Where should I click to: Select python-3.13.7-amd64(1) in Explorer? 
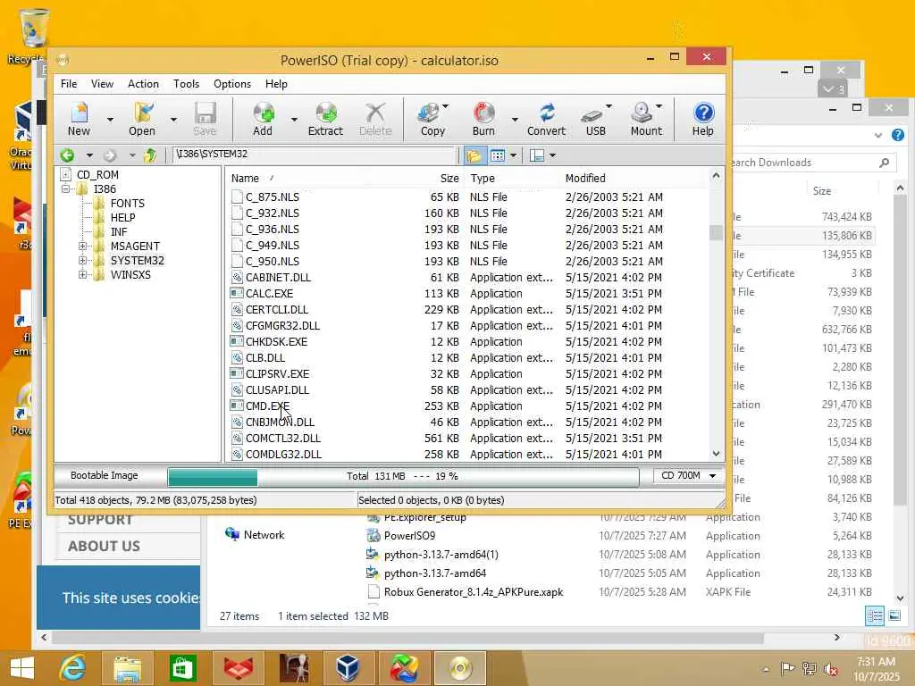click(441, 555)
